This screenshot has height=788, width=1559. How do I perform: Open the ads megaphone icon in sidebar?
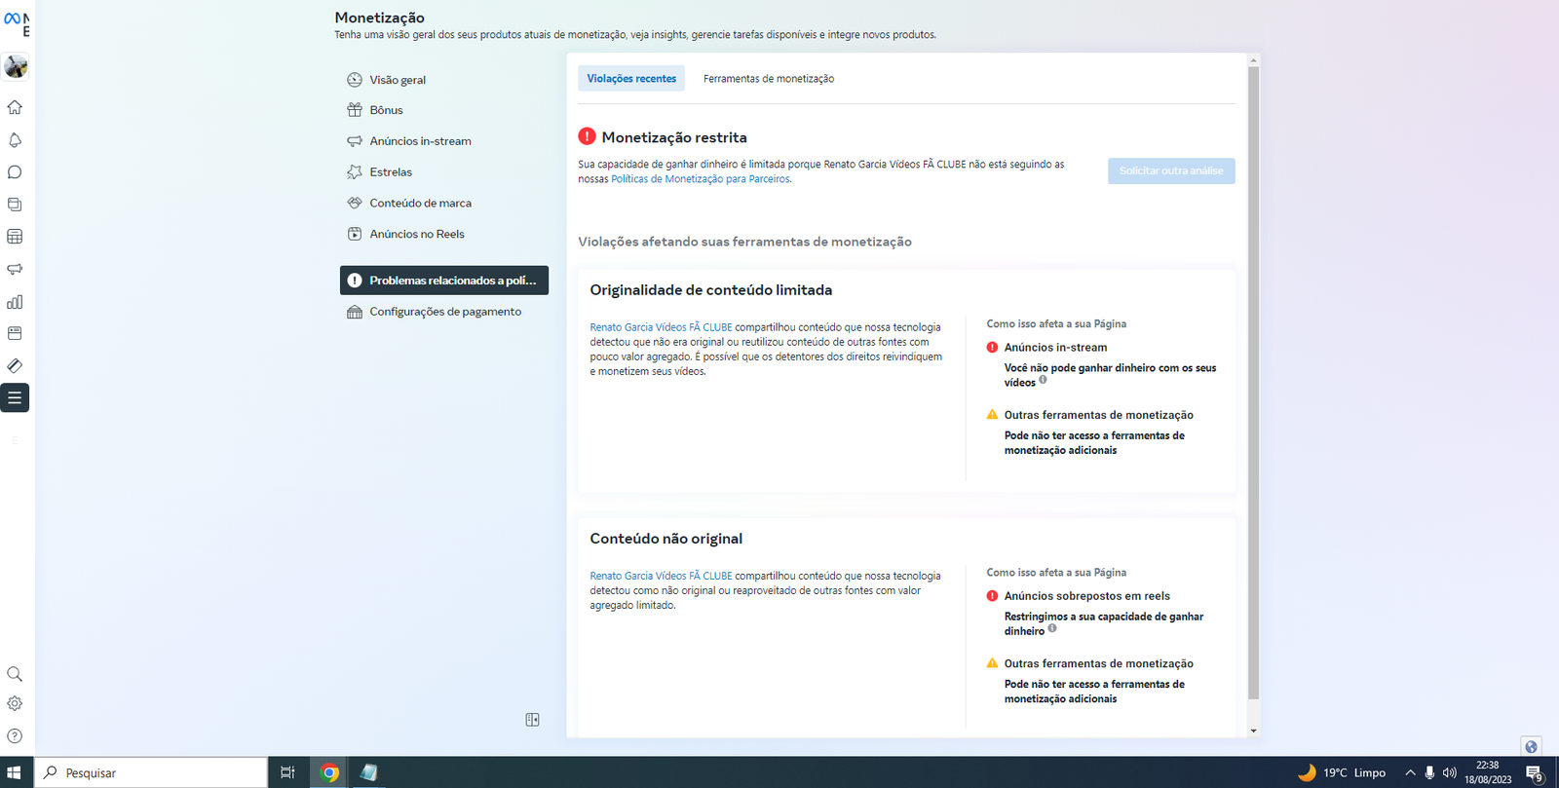tap(15, 269)
